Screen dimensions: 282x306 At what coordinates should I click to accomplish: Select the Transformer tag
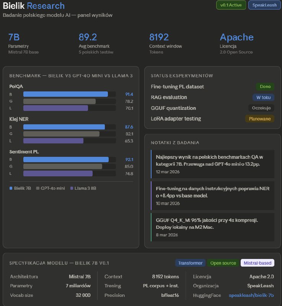click(190, 263)
